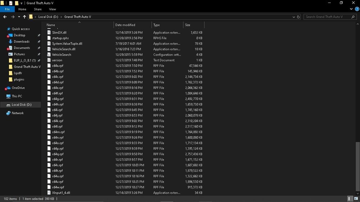360x202 pixels.
Task: Select the SlimDX.dll file icon
Action: click(49, 33)
